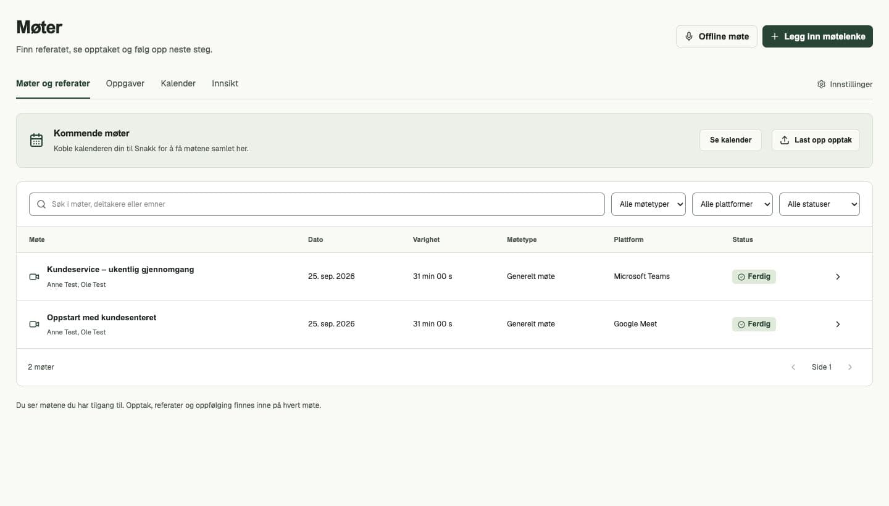This screenshot has width=889, height=506.
Task: Click the Varighet column header
Action: tap(426, 239)
